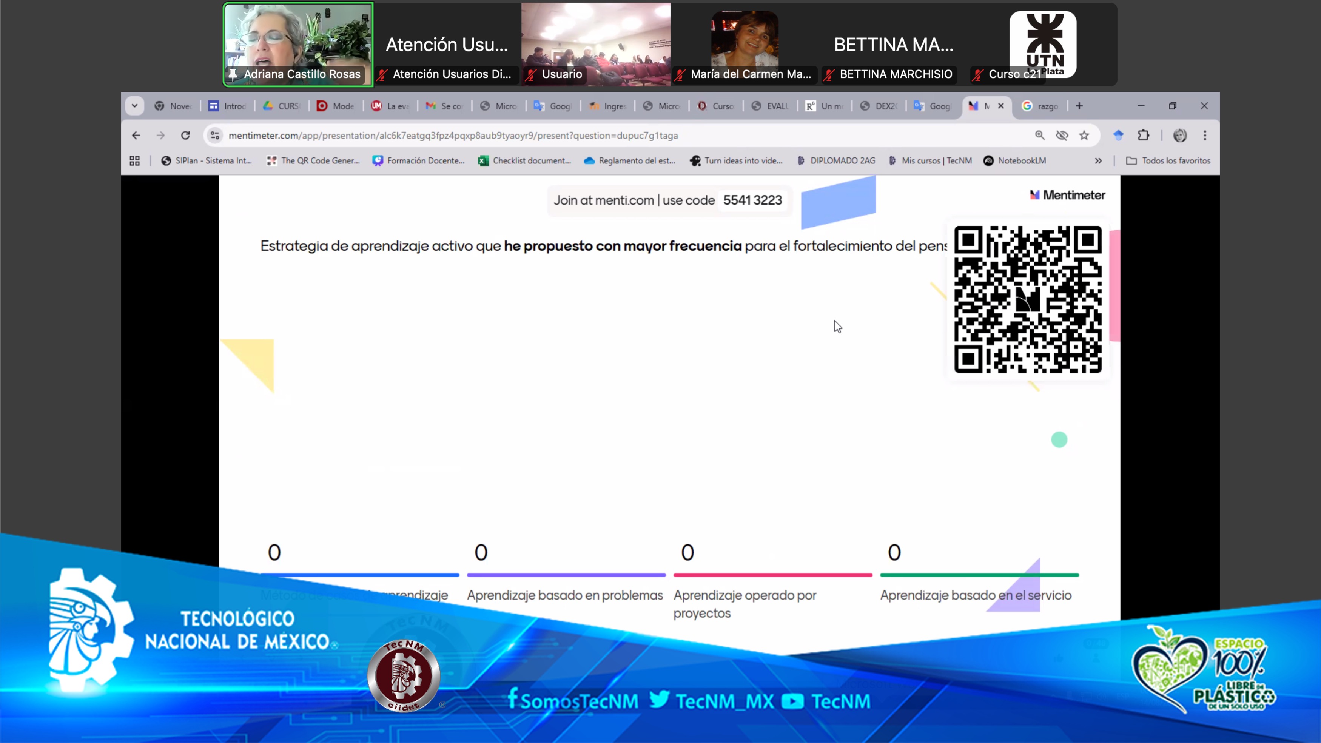
Task: Expand the tab search dropdown arrow
Action: coord(134,106)
